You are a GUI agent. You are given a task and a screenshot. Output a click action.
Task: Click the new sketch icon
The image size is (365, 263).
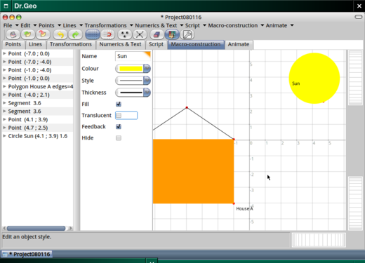(x=13, y=34)
